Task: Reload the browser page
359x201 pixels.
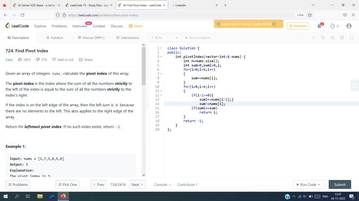Action: point(22,15)
